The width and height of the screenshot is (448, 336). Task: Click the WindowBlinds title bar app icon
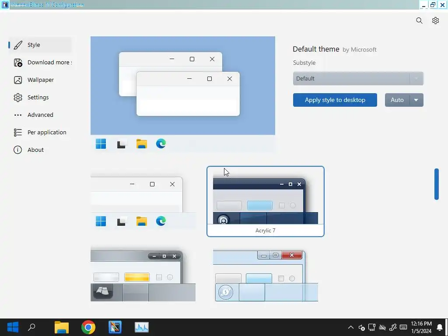point(5,4)
